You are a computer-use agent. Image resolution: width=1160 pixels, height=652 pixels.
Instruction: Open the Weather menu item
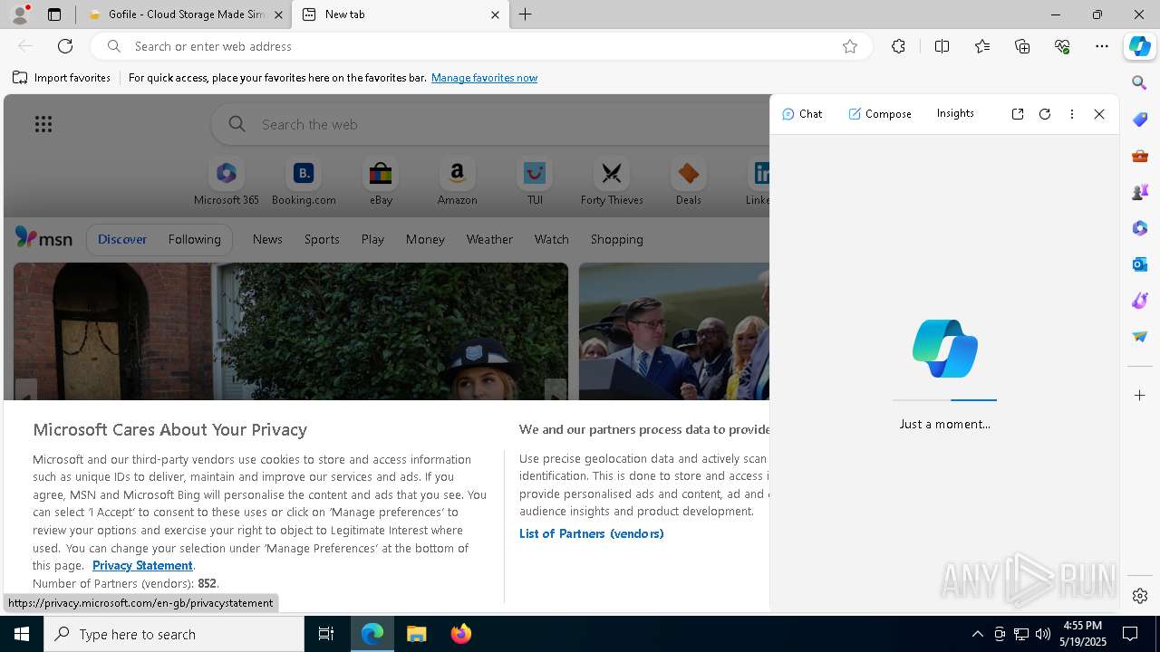tap(489, 239)
